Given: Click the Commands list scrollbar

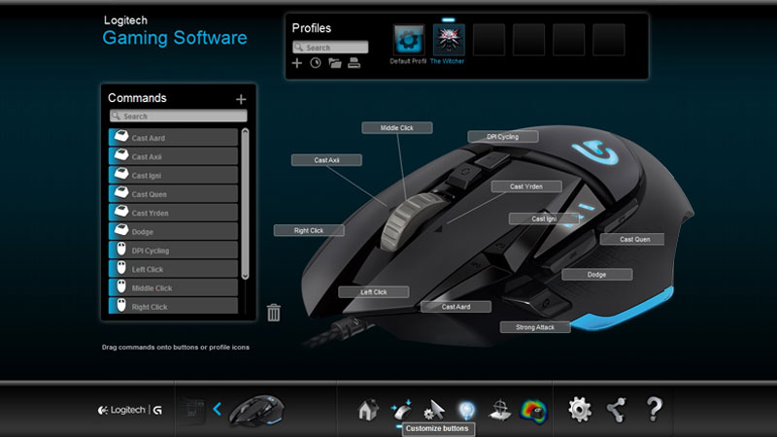Looking at the screenshot, I should [245, 203].
